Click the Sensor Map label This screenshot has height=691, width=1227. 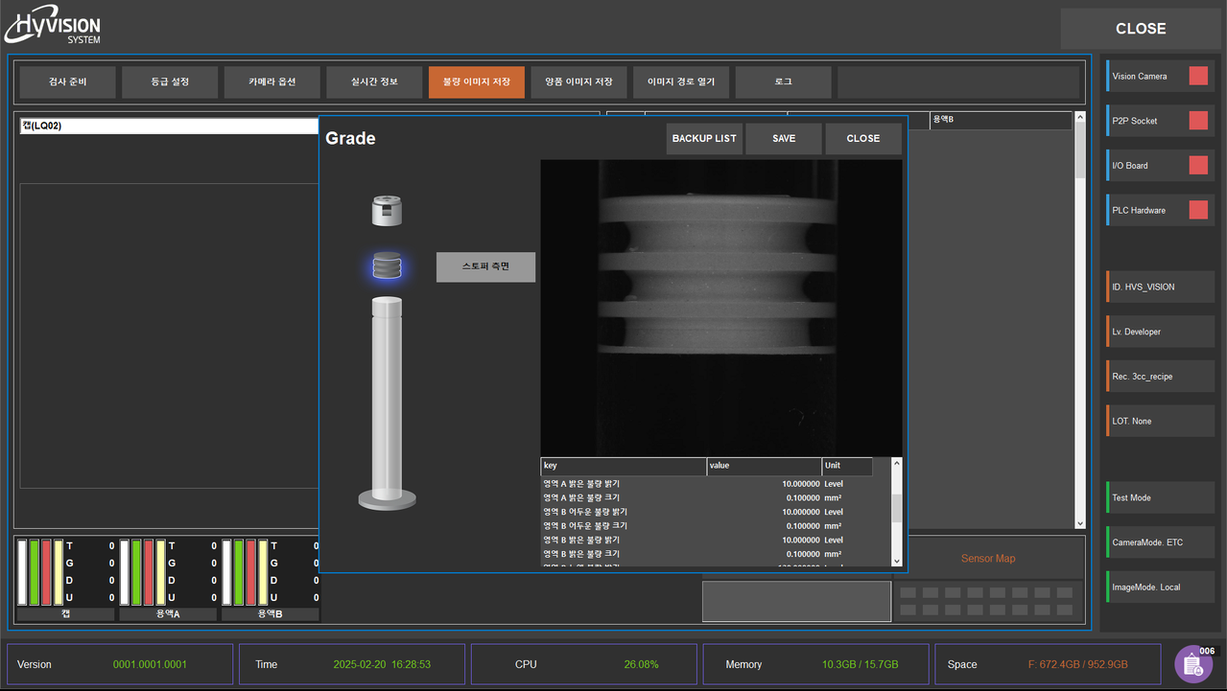pyautogui.click(x=988, y=559)
